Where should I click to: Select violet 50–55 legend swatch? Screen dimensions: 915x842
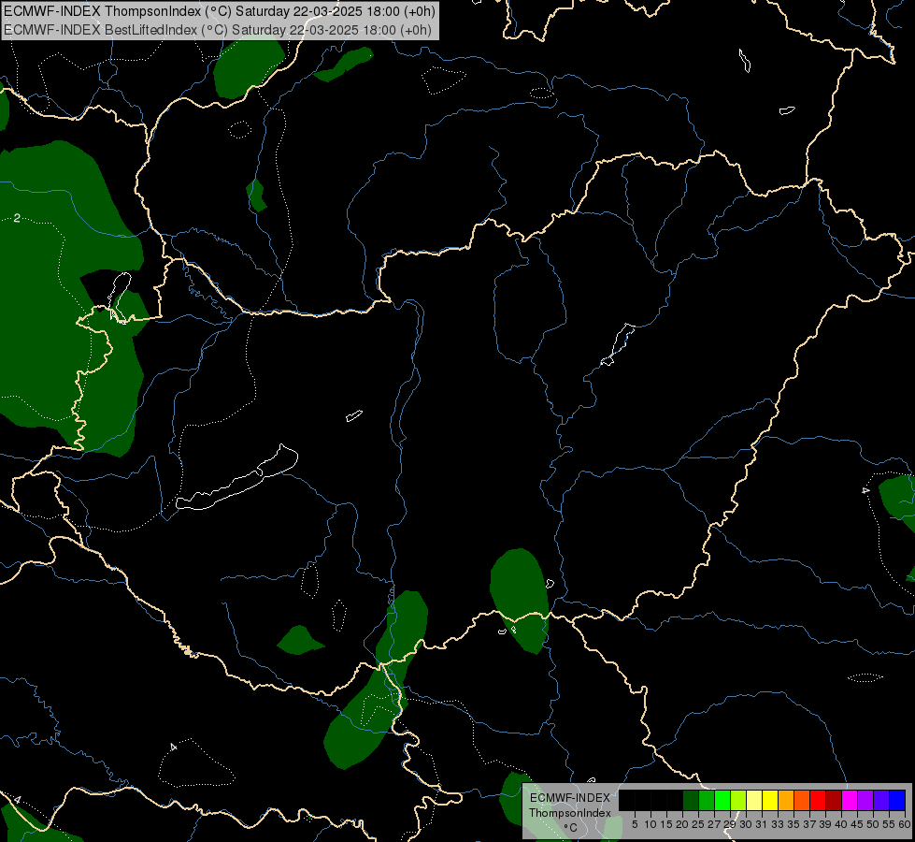pos(881,800)
